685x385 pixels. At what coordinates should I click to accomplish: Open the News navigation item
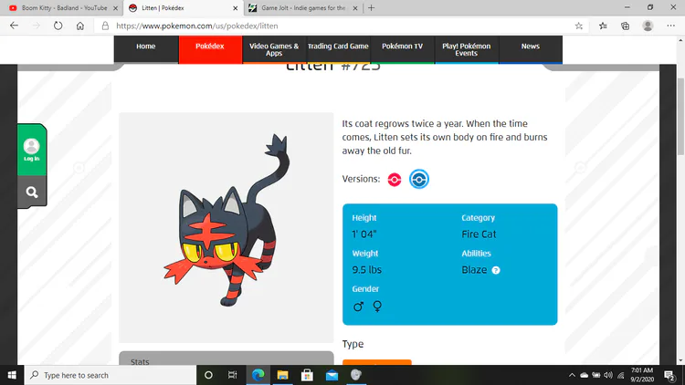[x=531, y=49]
